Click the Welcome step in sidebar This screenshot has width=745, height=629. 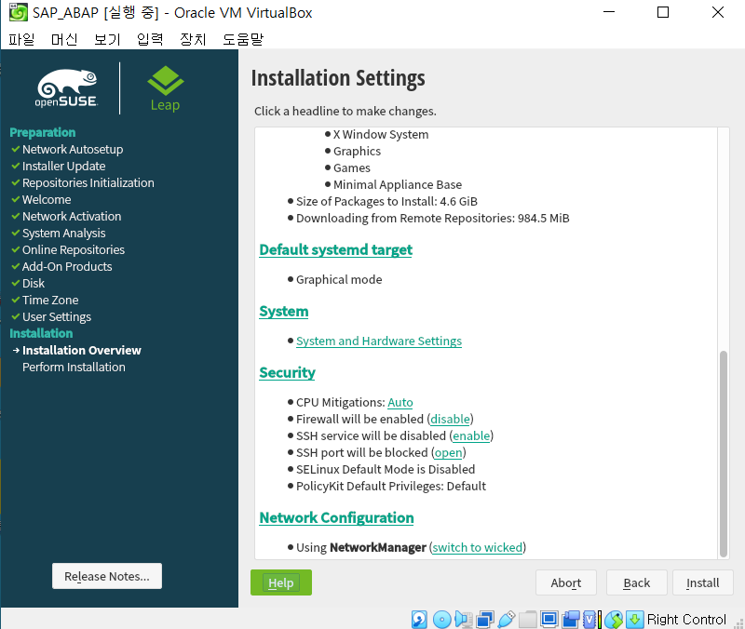[47, 199]
